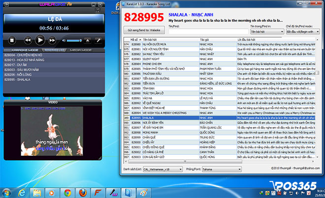Select song row 828986 Thuở Ban Đầu

point(219,74)
